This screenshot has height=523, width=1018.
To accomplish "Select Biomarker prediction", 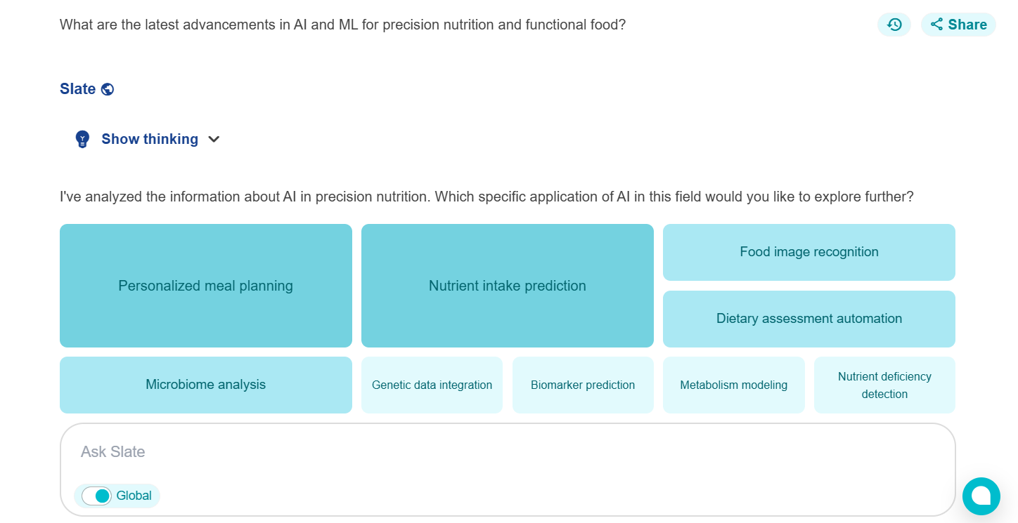I will click(583, 385).
